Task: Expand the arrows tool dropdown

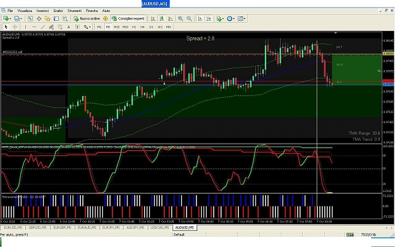Action: click(x=90, y=27)
